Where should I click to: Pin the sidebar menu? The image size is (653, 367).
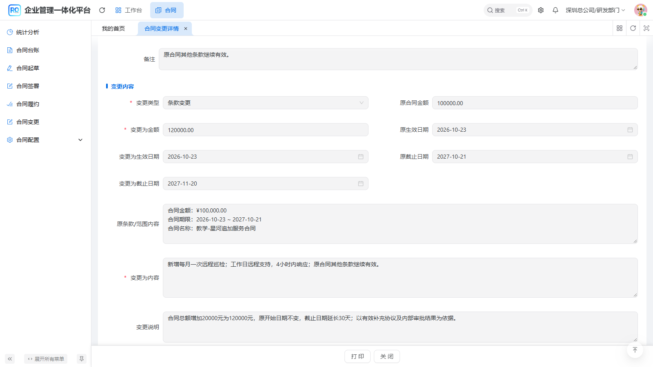[x=82, y=359]
